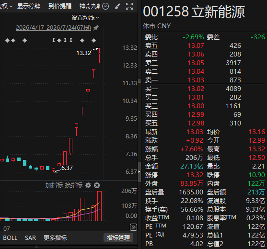
Task: Click the pin icon beside date range
Action: 96,28
